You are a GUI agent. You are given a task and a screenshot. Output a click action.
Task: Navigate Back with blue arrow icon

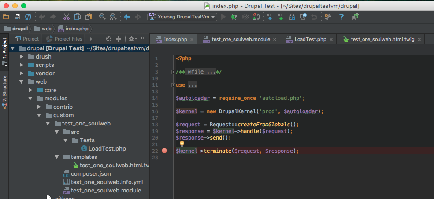127,17
